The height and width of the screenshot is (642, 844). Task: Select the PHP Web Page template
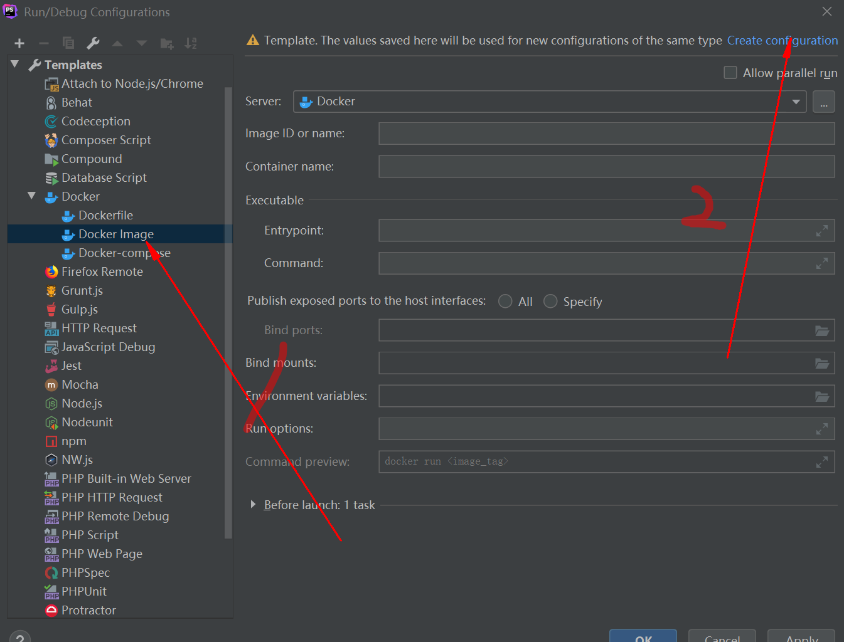click(x=119, y=554)
